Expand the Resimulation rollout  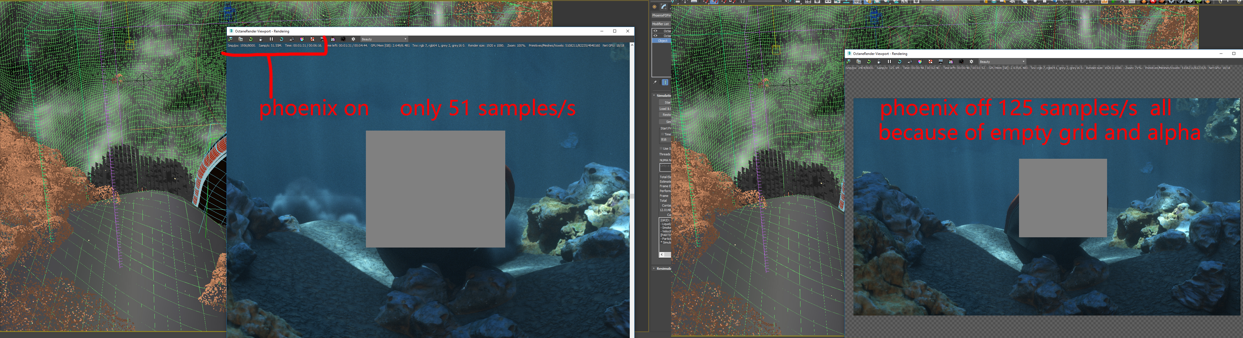click(654, 268)
